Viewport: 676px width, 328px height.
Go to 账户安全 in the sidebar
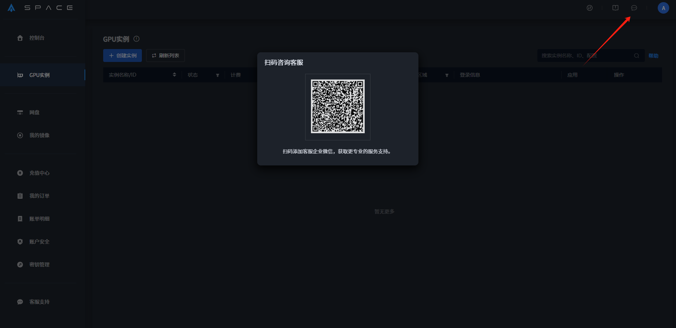39,242
